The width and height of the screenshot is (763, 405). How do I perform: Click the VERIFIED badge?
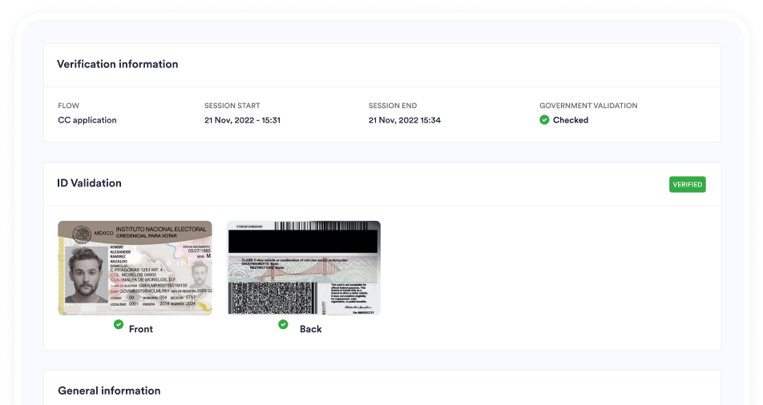pos(687,184)
